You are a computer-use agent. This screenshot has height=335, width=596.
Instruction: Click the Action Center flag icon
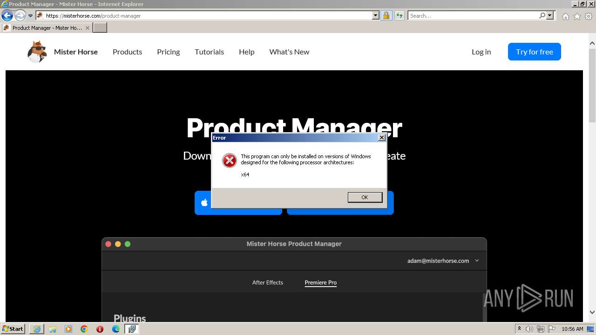pos(552,329)
